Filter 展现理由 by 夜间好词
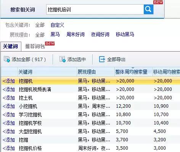Screen dimensions: 180x152 pos(100,34)
